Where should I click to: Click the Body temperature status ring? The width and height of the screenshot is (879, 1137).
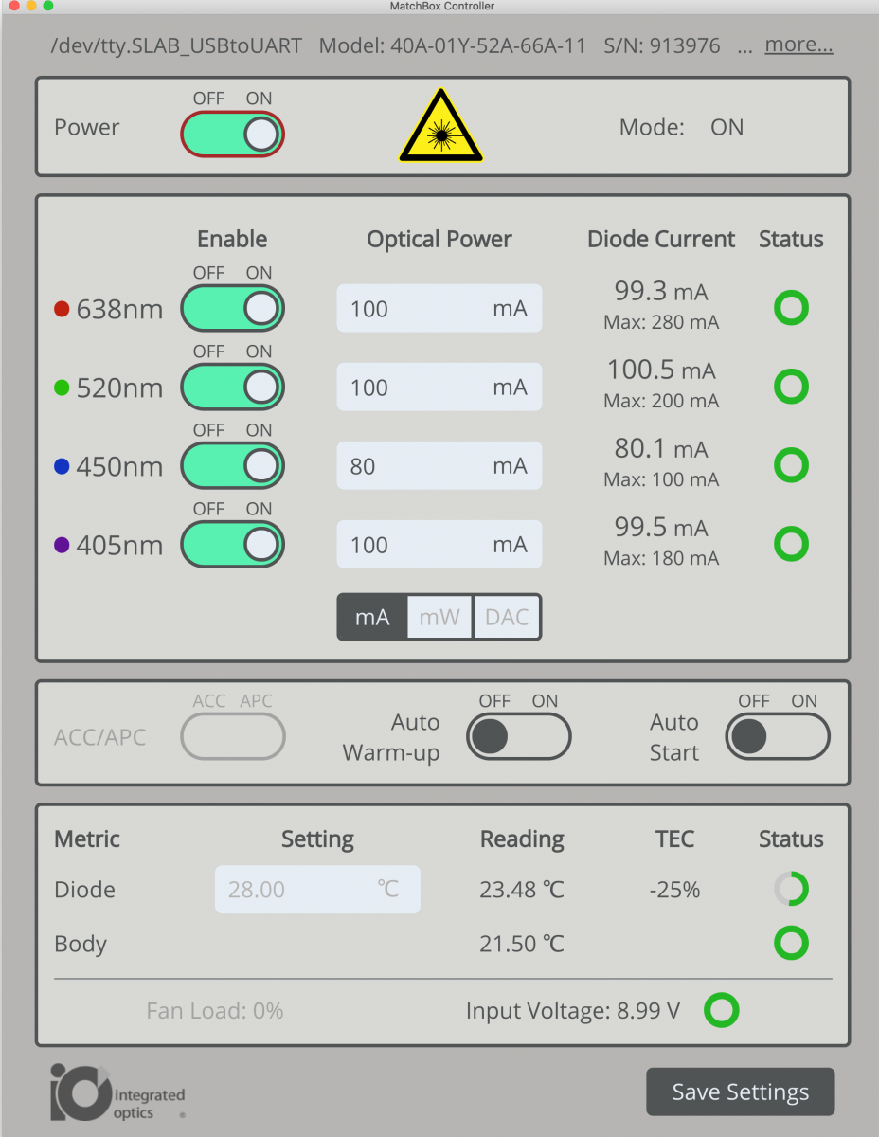(791, 944)
